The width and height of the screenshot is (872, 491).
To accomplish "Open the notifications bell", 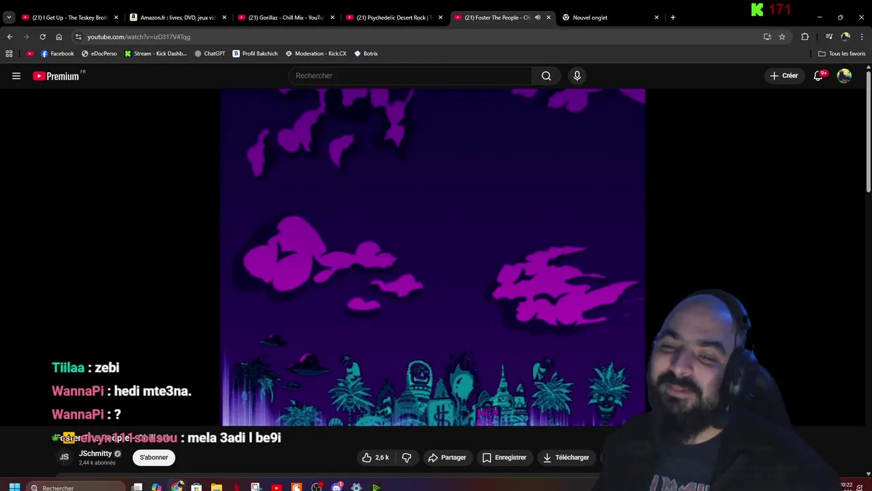I will click(818, 76).
